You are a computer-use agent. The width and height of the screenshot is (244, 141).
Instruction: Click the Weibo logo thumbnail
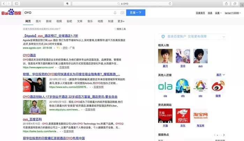(218, 86)
